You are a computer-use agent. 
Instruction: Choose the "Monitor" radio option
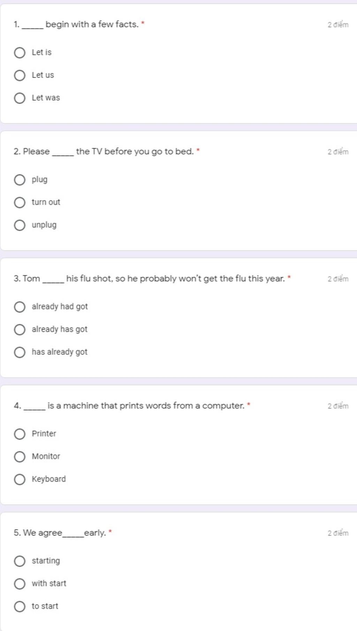[x=20, y=457]
